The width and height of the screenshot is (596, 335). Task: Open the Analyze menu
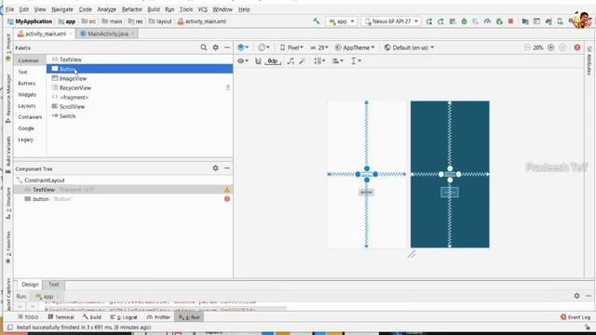pyautogui.click(x=106, y=9)
